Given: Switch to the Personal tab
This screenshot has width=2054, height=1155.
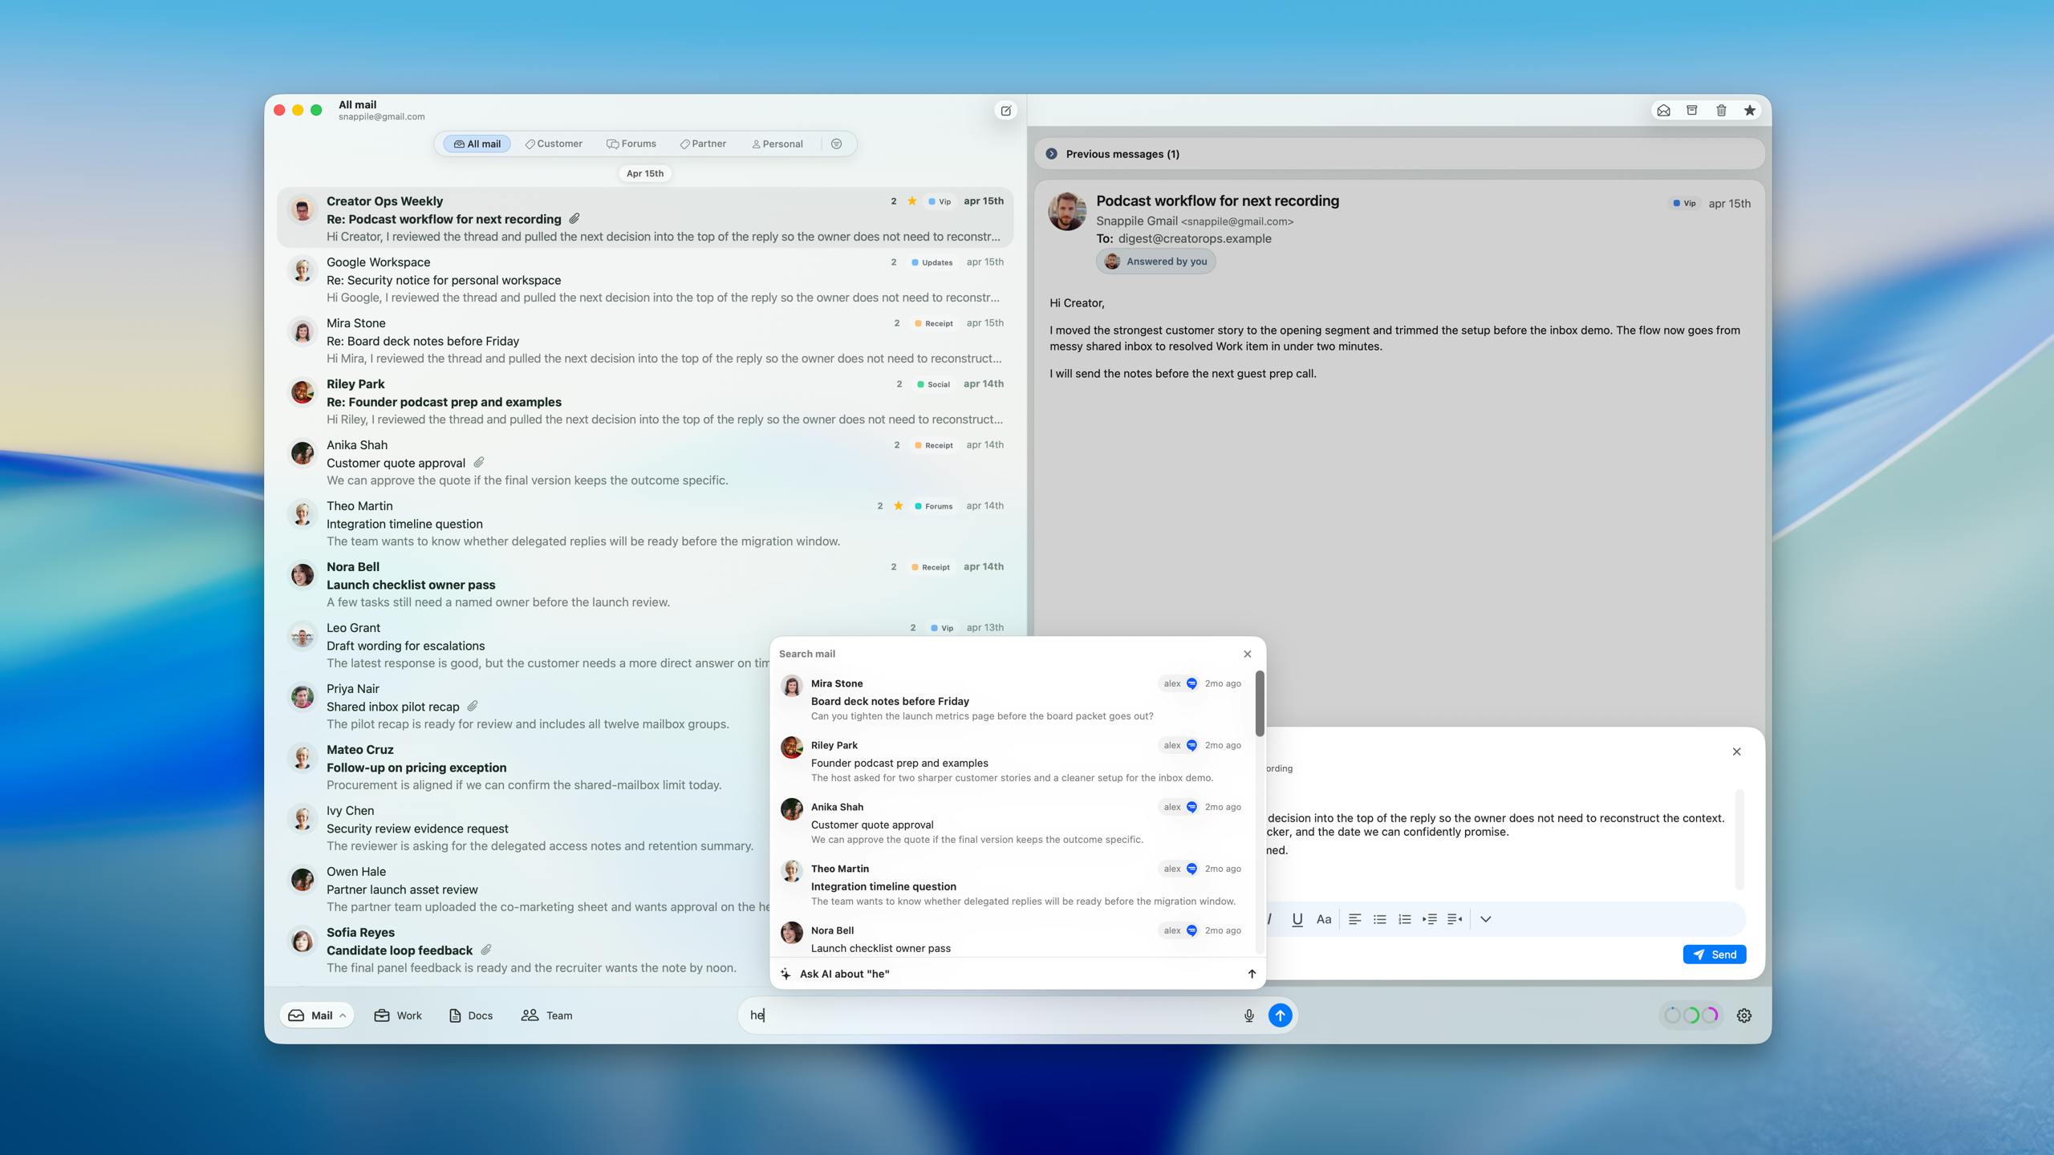Looking at the screenshot, I should tap(777, 144).
